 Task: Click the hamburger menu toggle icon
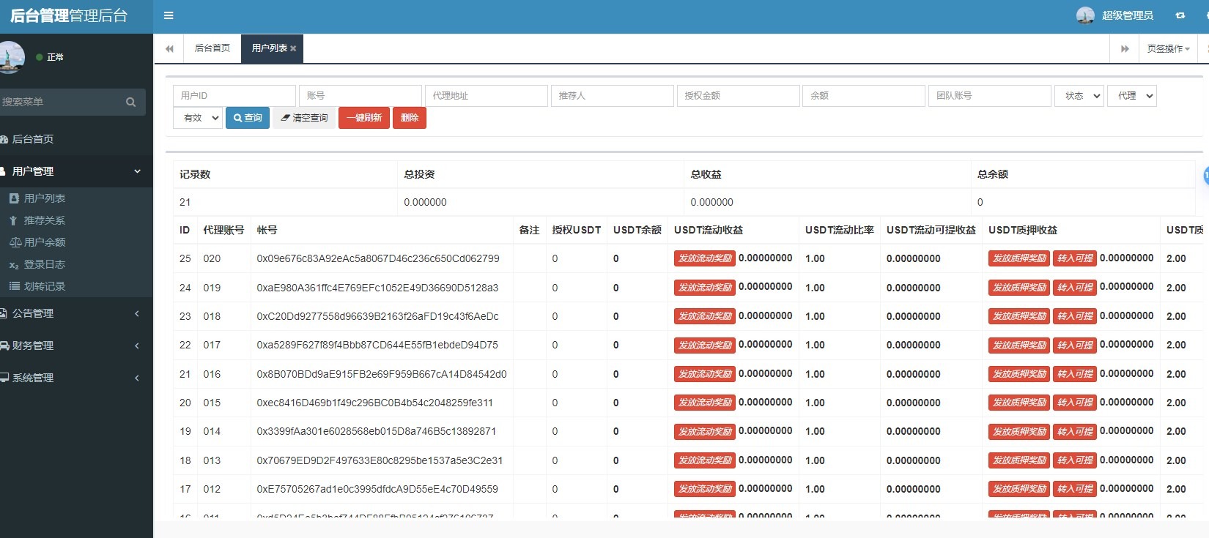coord(169,15)
